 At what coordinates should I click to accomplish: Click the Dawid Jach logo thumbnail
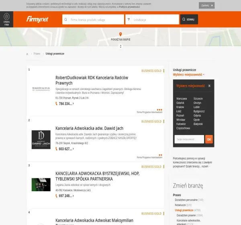[x=41, y=140]
